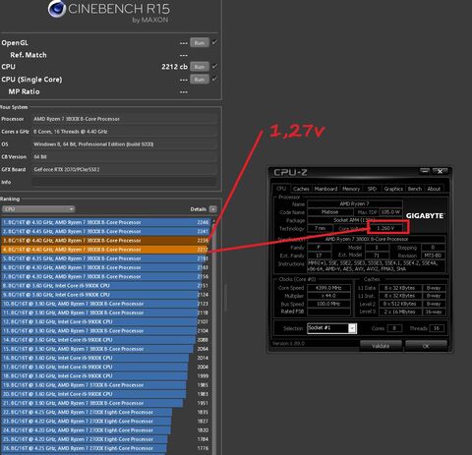Click the Validate button in CPU-Z

(381, 346)
